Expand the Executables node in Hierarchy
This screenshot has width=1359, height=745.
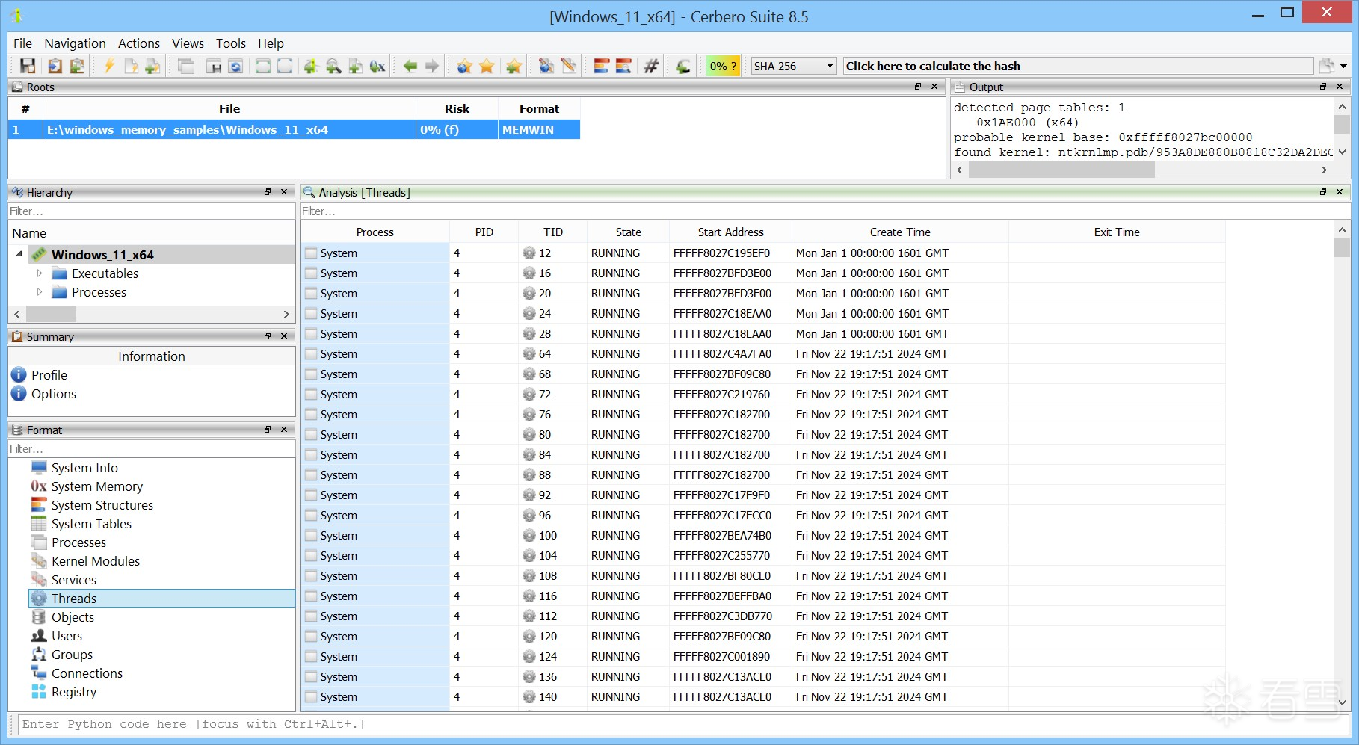[40, 273]
